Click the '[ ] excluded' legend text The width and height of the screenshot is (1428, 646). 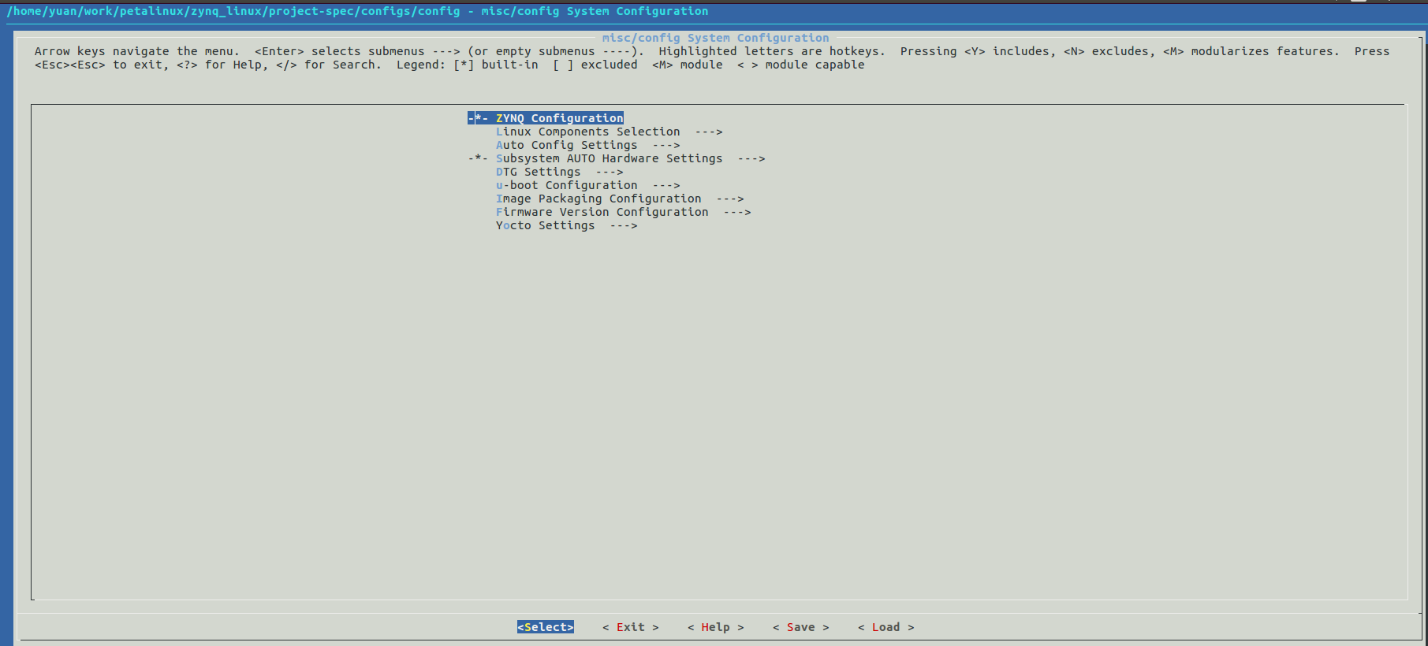click(595, 65)
